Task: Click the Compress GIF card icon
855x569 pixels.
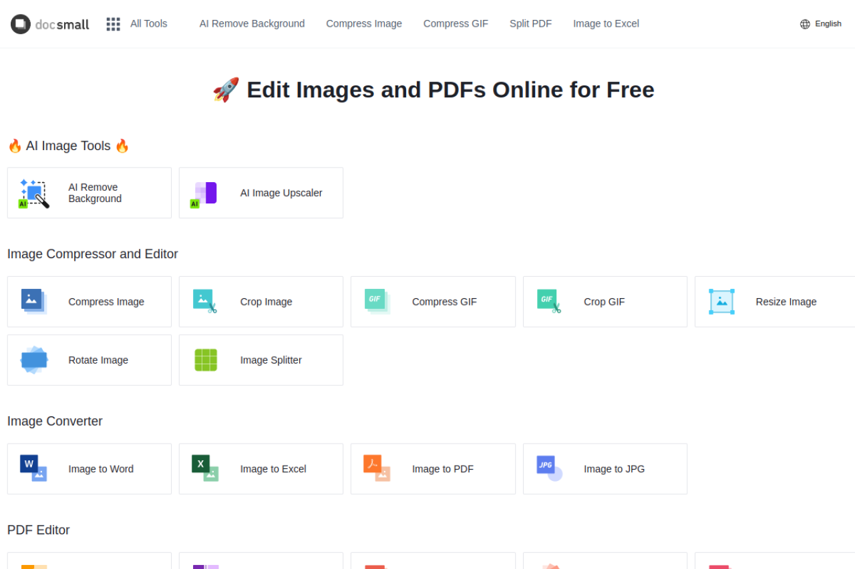Action: pos(377,302)
